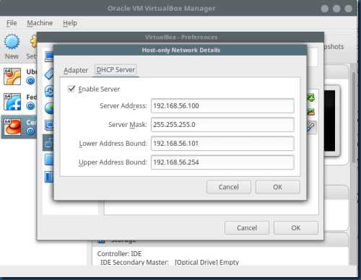Click the 'Host-only Network Details' title bar
Viewport: 361px width, 280px height.
coord(180,50)
